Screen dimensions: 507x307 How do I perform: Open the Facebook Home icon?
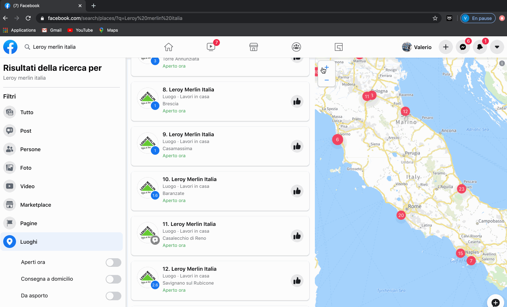pos(169,47)
